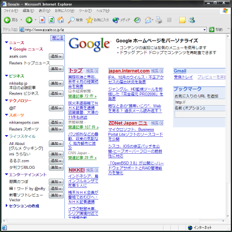This screenshot has width=232, height=232.
Task: Remove the japan.internet.com module via X icon
Action: point(161,71)
